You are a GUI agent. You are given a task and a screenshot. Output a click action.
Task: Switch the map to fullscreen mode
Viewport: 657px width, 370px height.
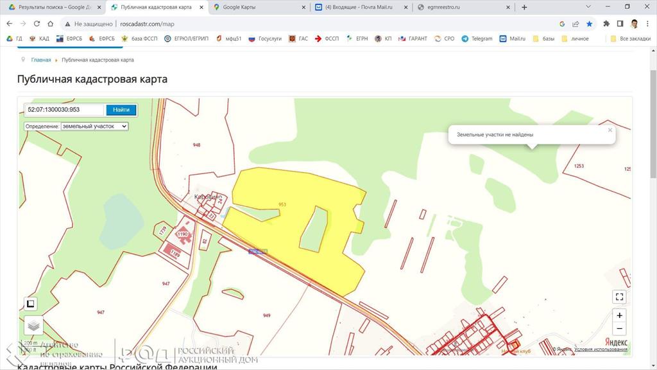click(x=619, y=297)
